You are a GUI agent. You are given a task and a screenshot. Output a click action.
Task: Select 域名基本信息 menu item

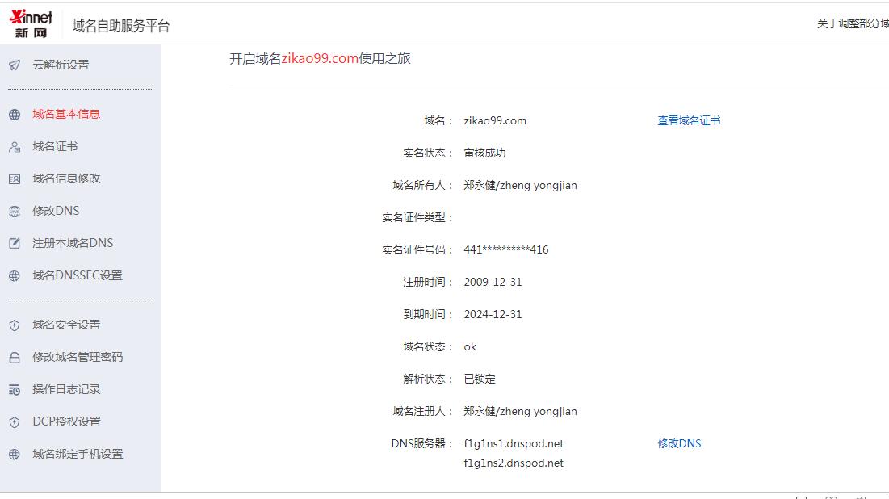coord(65,114)
